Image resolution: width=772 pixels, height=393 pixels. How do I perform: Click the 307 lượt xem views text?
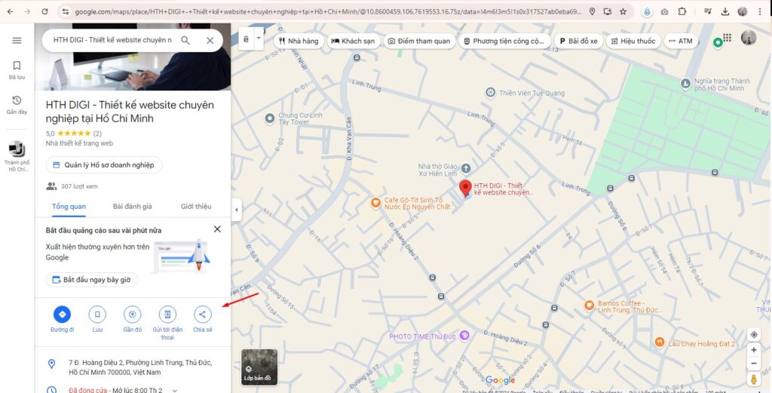79,186
